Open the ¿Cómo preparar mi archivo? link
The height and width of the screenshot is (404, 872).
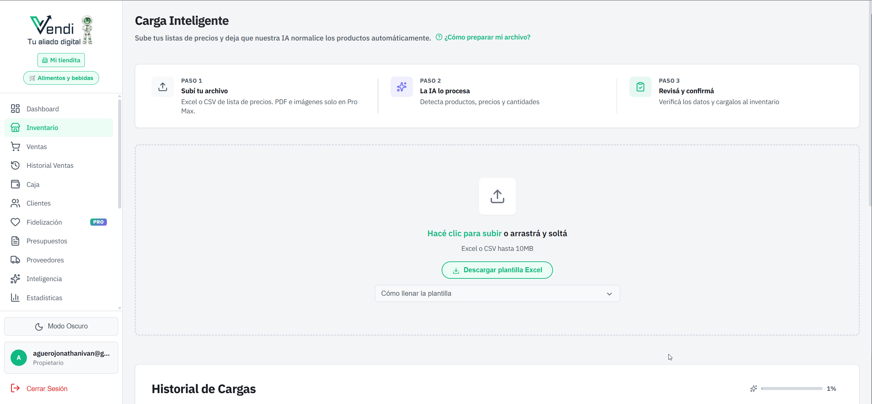click(487, 37)
